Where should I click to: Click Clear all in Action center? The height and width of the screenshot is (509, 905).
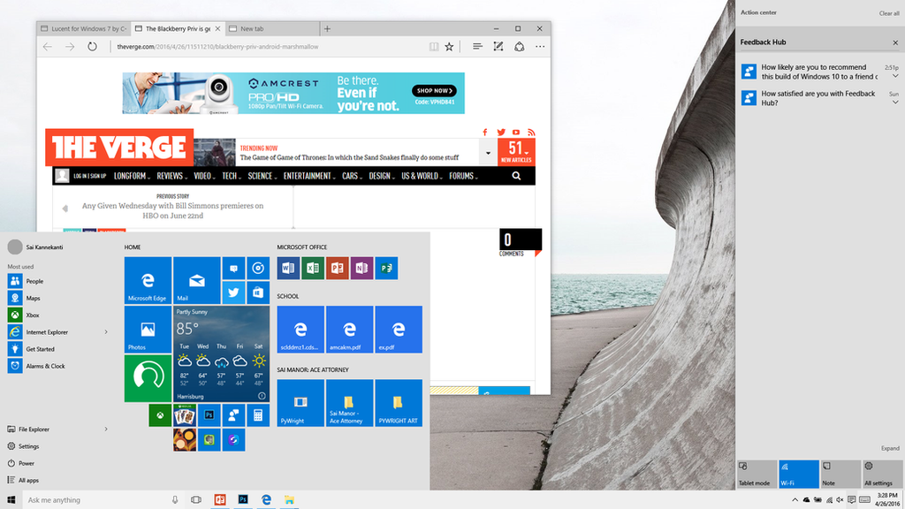(x=889, y=13)
